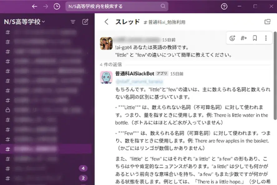This screenshot has height=185, width=277.
Task: Click the search field to search N/S高等学校
Action: 117,6
